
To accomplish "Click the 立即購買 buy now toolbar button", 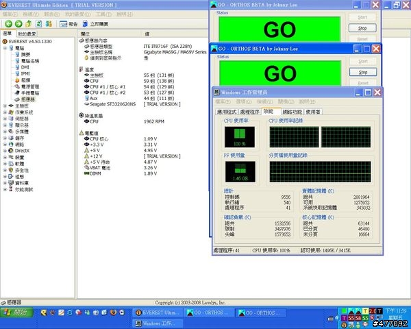I will click(95, 24).
